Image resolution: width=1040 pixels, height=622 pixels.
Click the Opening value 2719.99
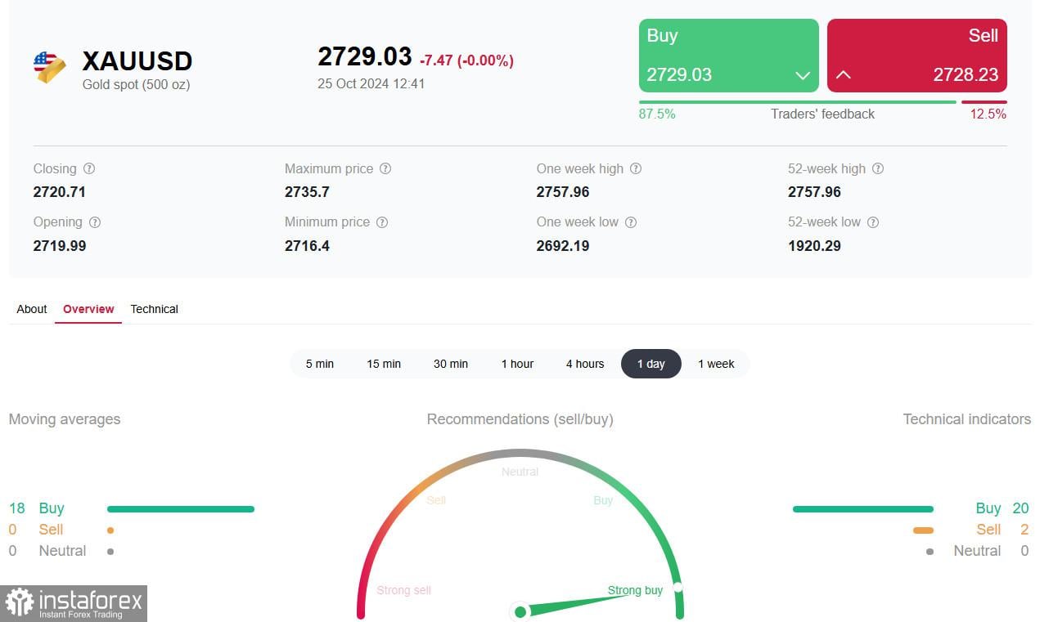(x=60, y=245)
